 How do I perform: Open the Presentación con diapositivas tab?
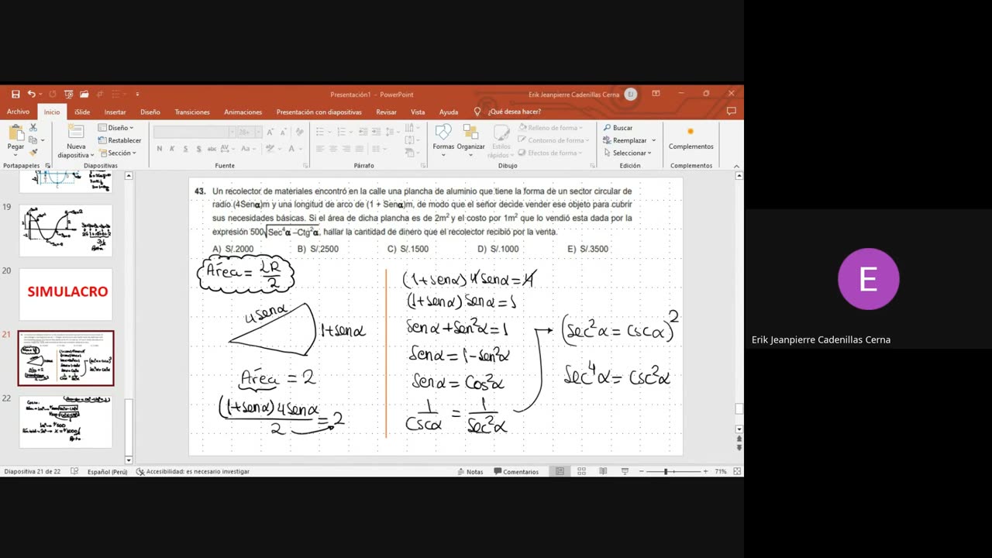(x=319, y=112)
